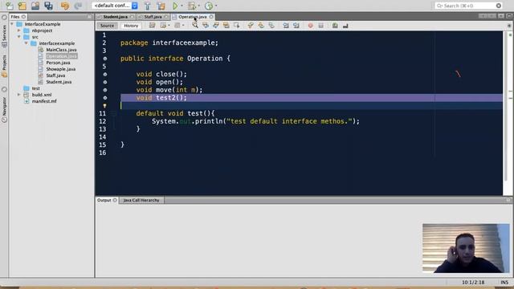Select the test folder in the tree
Screen dimensions: 514x289
click(35, 88)
